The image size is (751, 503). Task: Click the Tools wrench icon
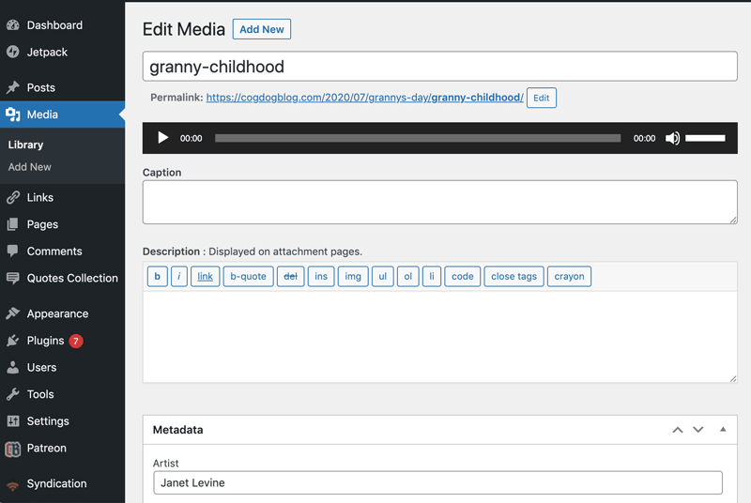(13, 394)
